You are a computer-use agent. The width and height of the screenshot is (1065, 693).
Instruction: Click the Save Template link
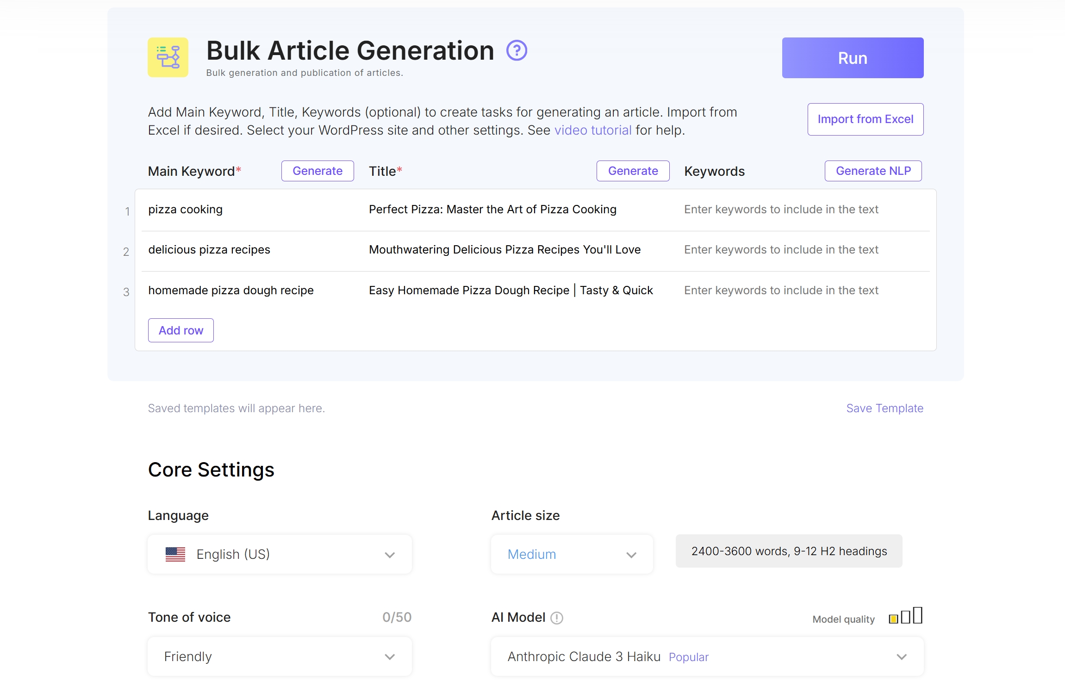point(884,408)
